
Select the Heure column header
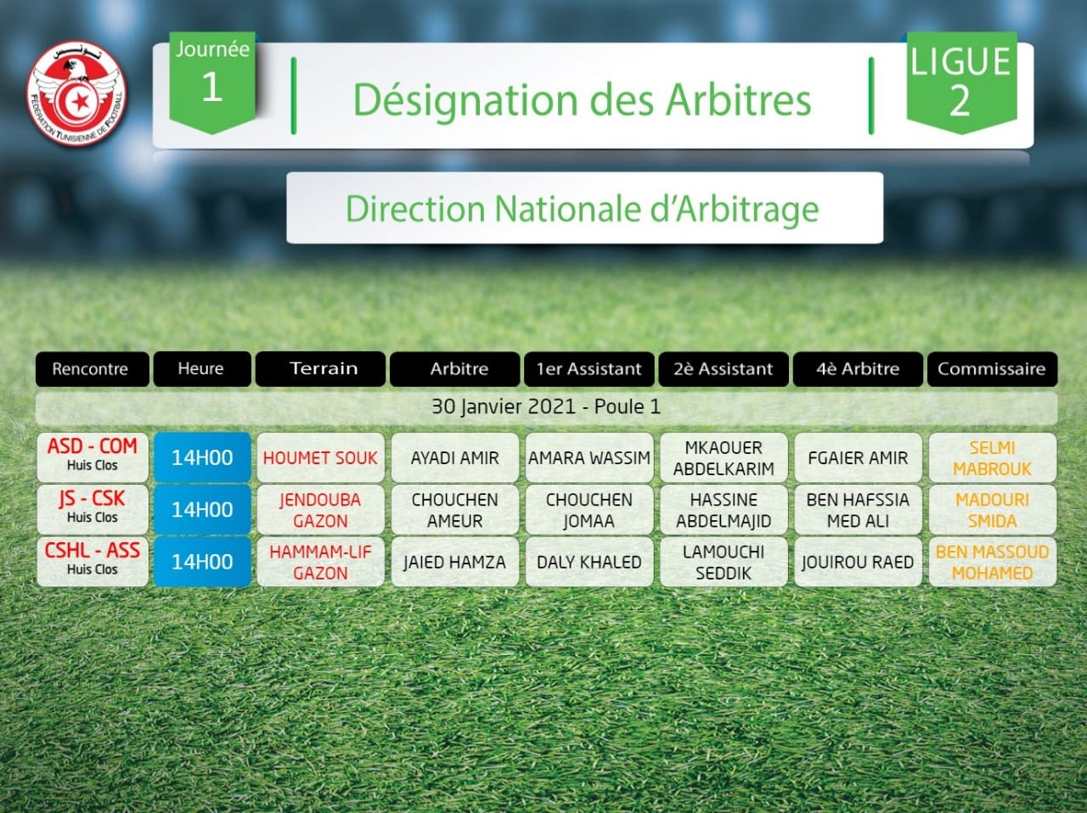[x=202, y=369]
